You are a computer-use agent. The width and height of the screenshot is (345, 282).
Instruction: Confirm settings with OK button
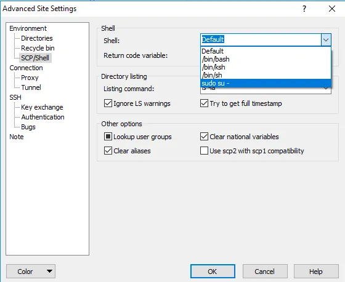click(x=213, y=271)
